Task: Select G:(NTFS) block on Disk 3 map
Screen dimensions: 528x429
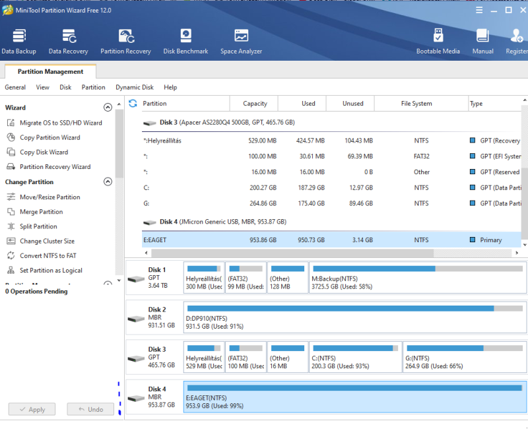Action: (465, 357)
